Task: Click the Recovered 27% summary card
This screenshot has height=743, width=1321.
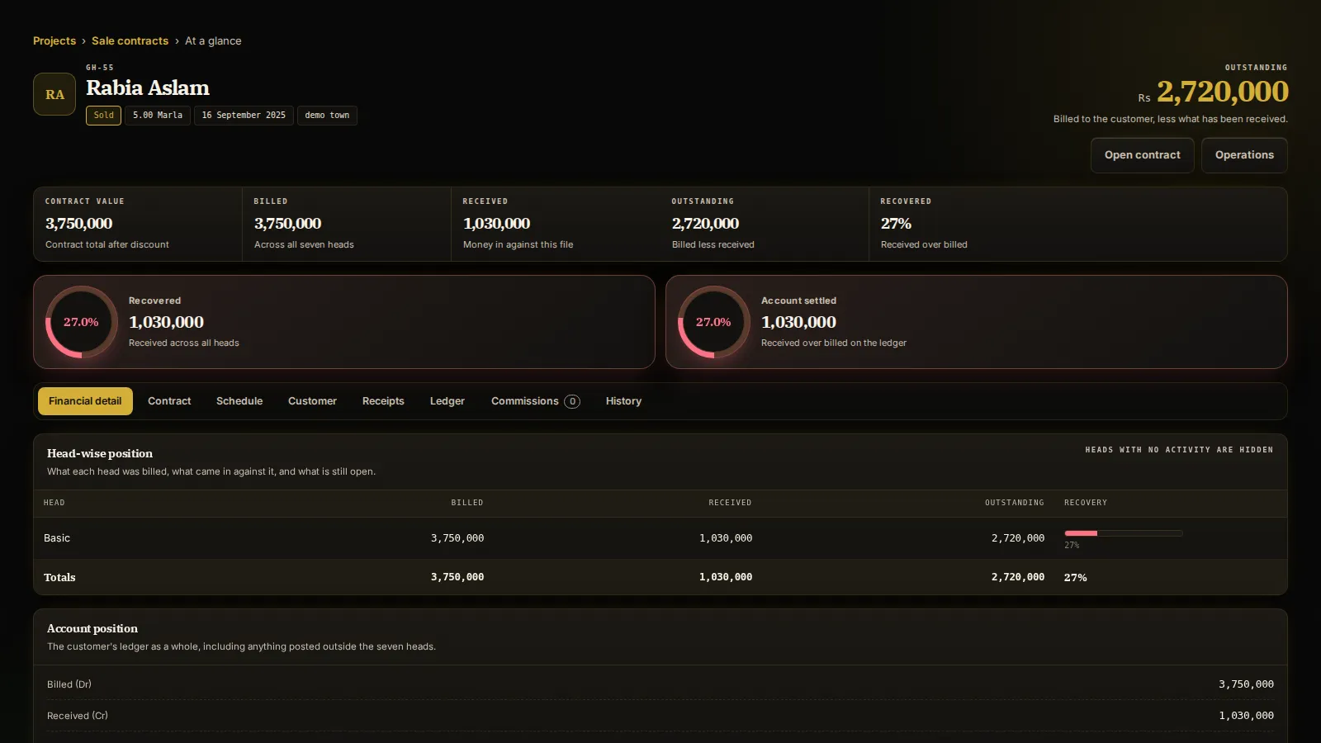Action: (1078, 225)
